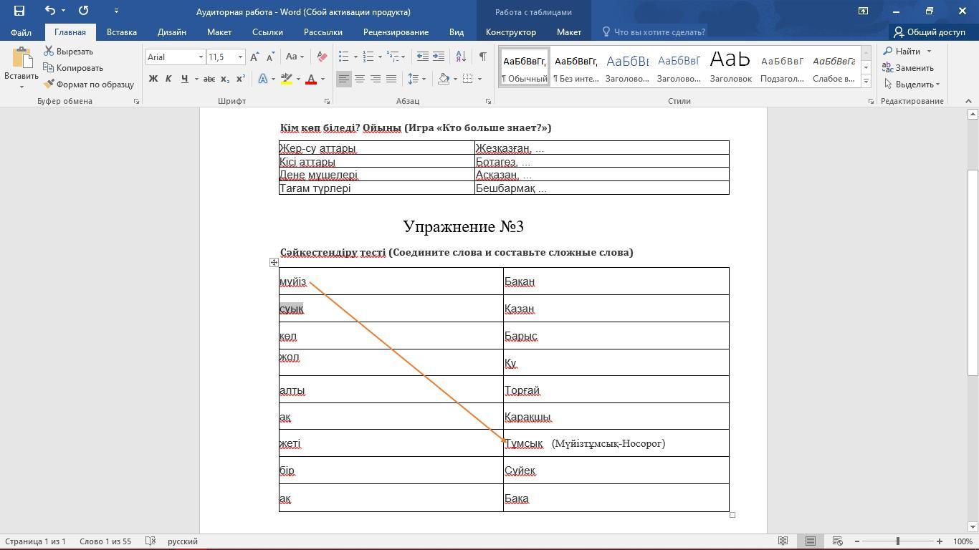The height and width of the screenshot is (550, 979).
Task: Clear all formatting with the eraser icon
Action: (x=323, y=57)
